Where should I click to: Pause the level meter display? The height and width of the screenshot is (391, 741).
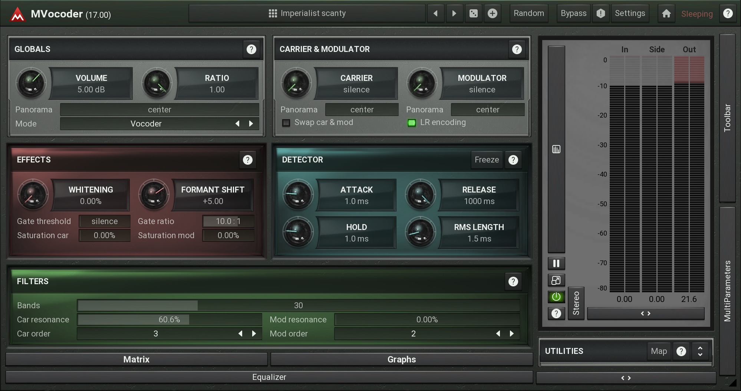coord(556,263)
